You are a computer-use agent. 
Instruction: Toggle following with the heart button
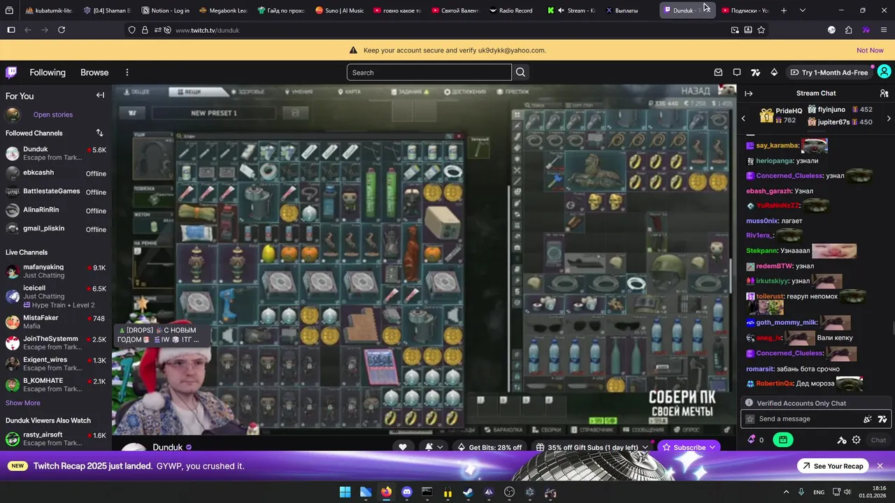(x=403, y=447)
